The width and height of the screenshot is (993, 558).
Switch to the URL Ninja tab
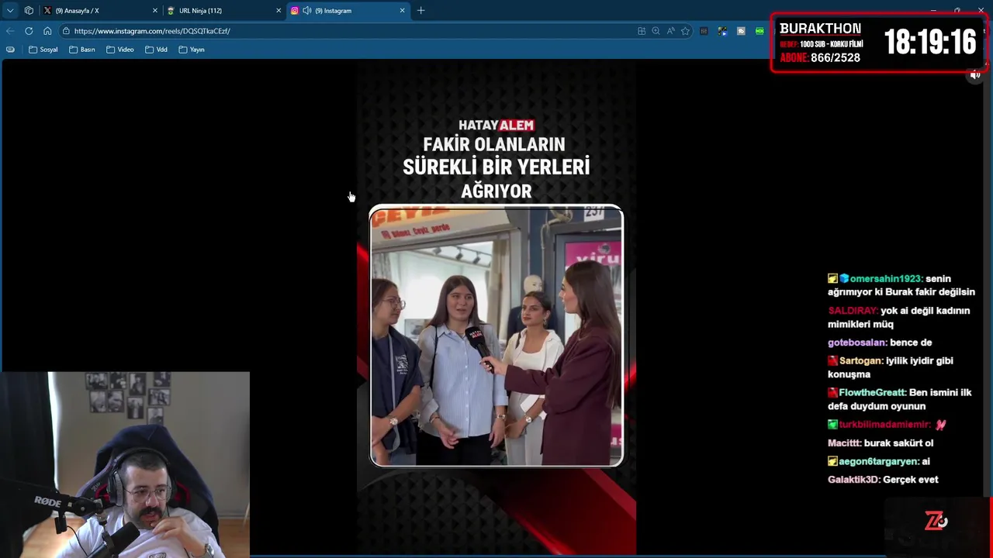coord(223,10)
